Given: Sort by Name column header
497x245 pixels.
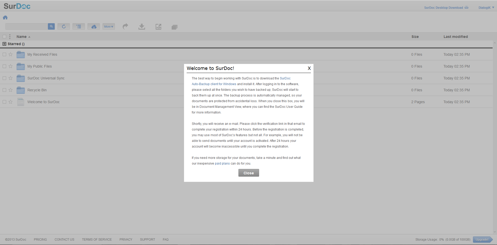Looking at the screenshot, I should click(23, 37).
